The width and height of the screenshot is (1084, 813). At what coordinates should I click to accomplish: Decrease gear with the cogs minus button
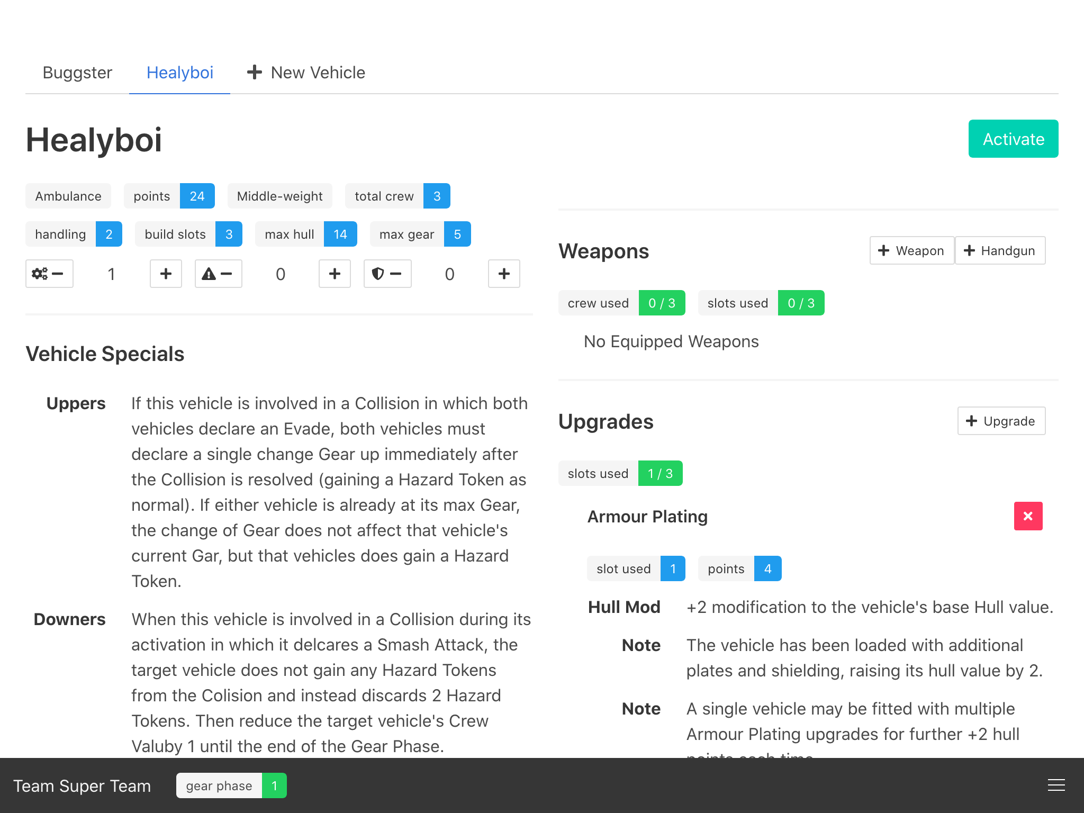49,274
